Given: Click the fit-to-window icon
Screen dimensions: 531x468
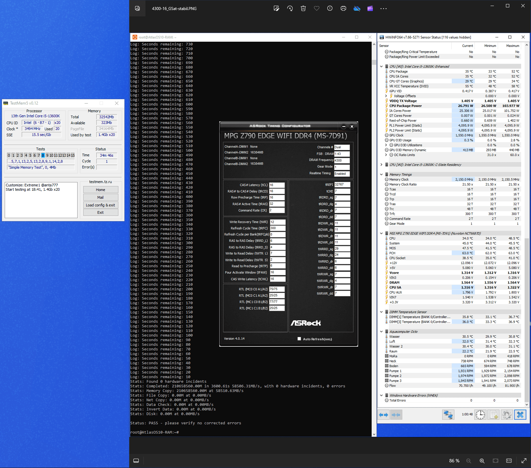Looking at the screenshot, I should 496,461.
